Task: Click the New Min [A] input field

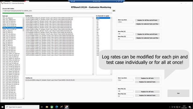Action: [x=125, y=91]
